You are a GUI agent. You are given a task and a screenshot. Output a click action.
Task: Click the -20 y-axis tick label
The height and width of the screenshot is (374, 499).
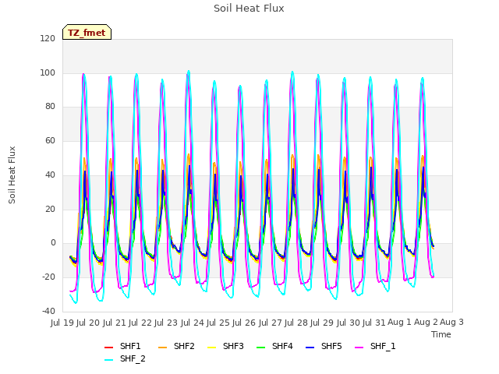click(48, 277)
